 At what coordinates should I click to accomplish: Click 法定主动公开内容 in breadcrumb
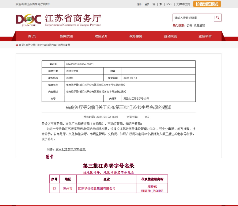pyautogui.click(x=47, y=45)
